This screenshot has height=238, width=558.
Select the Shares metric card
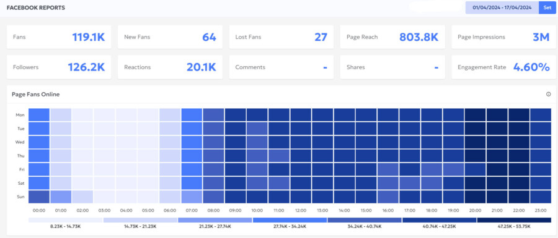(x=392, y=67)
